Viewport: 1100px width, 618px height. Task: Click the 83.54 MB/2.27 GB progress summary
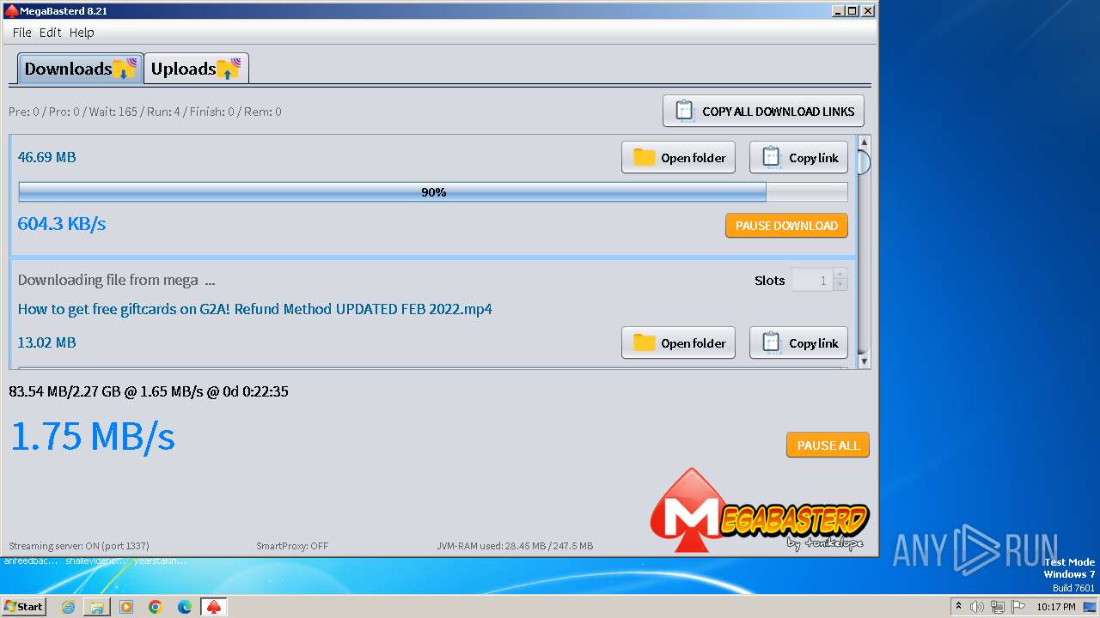(149, 391)
